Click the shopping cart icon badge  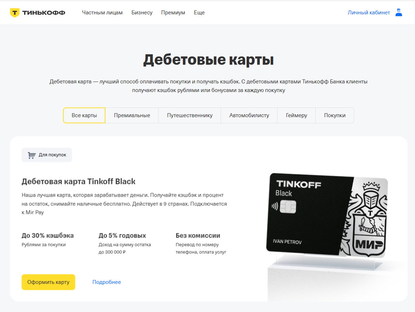pos(32,155)
